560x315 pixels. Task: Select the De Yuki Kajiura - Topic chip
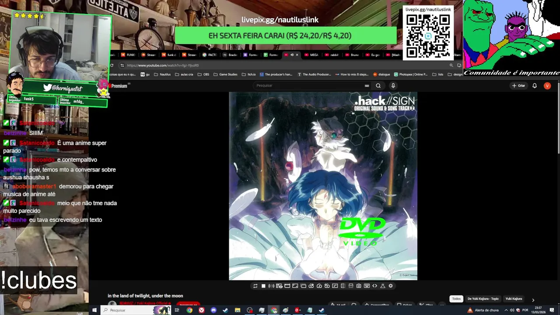coord(483,299)
